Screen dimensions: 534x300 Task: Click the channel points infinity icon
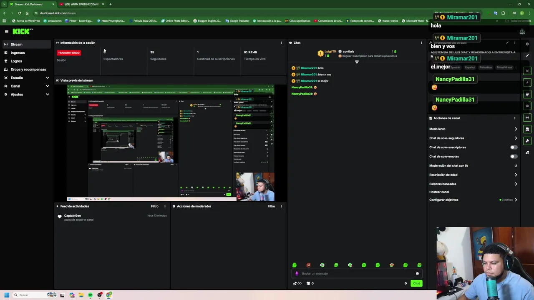297,283
